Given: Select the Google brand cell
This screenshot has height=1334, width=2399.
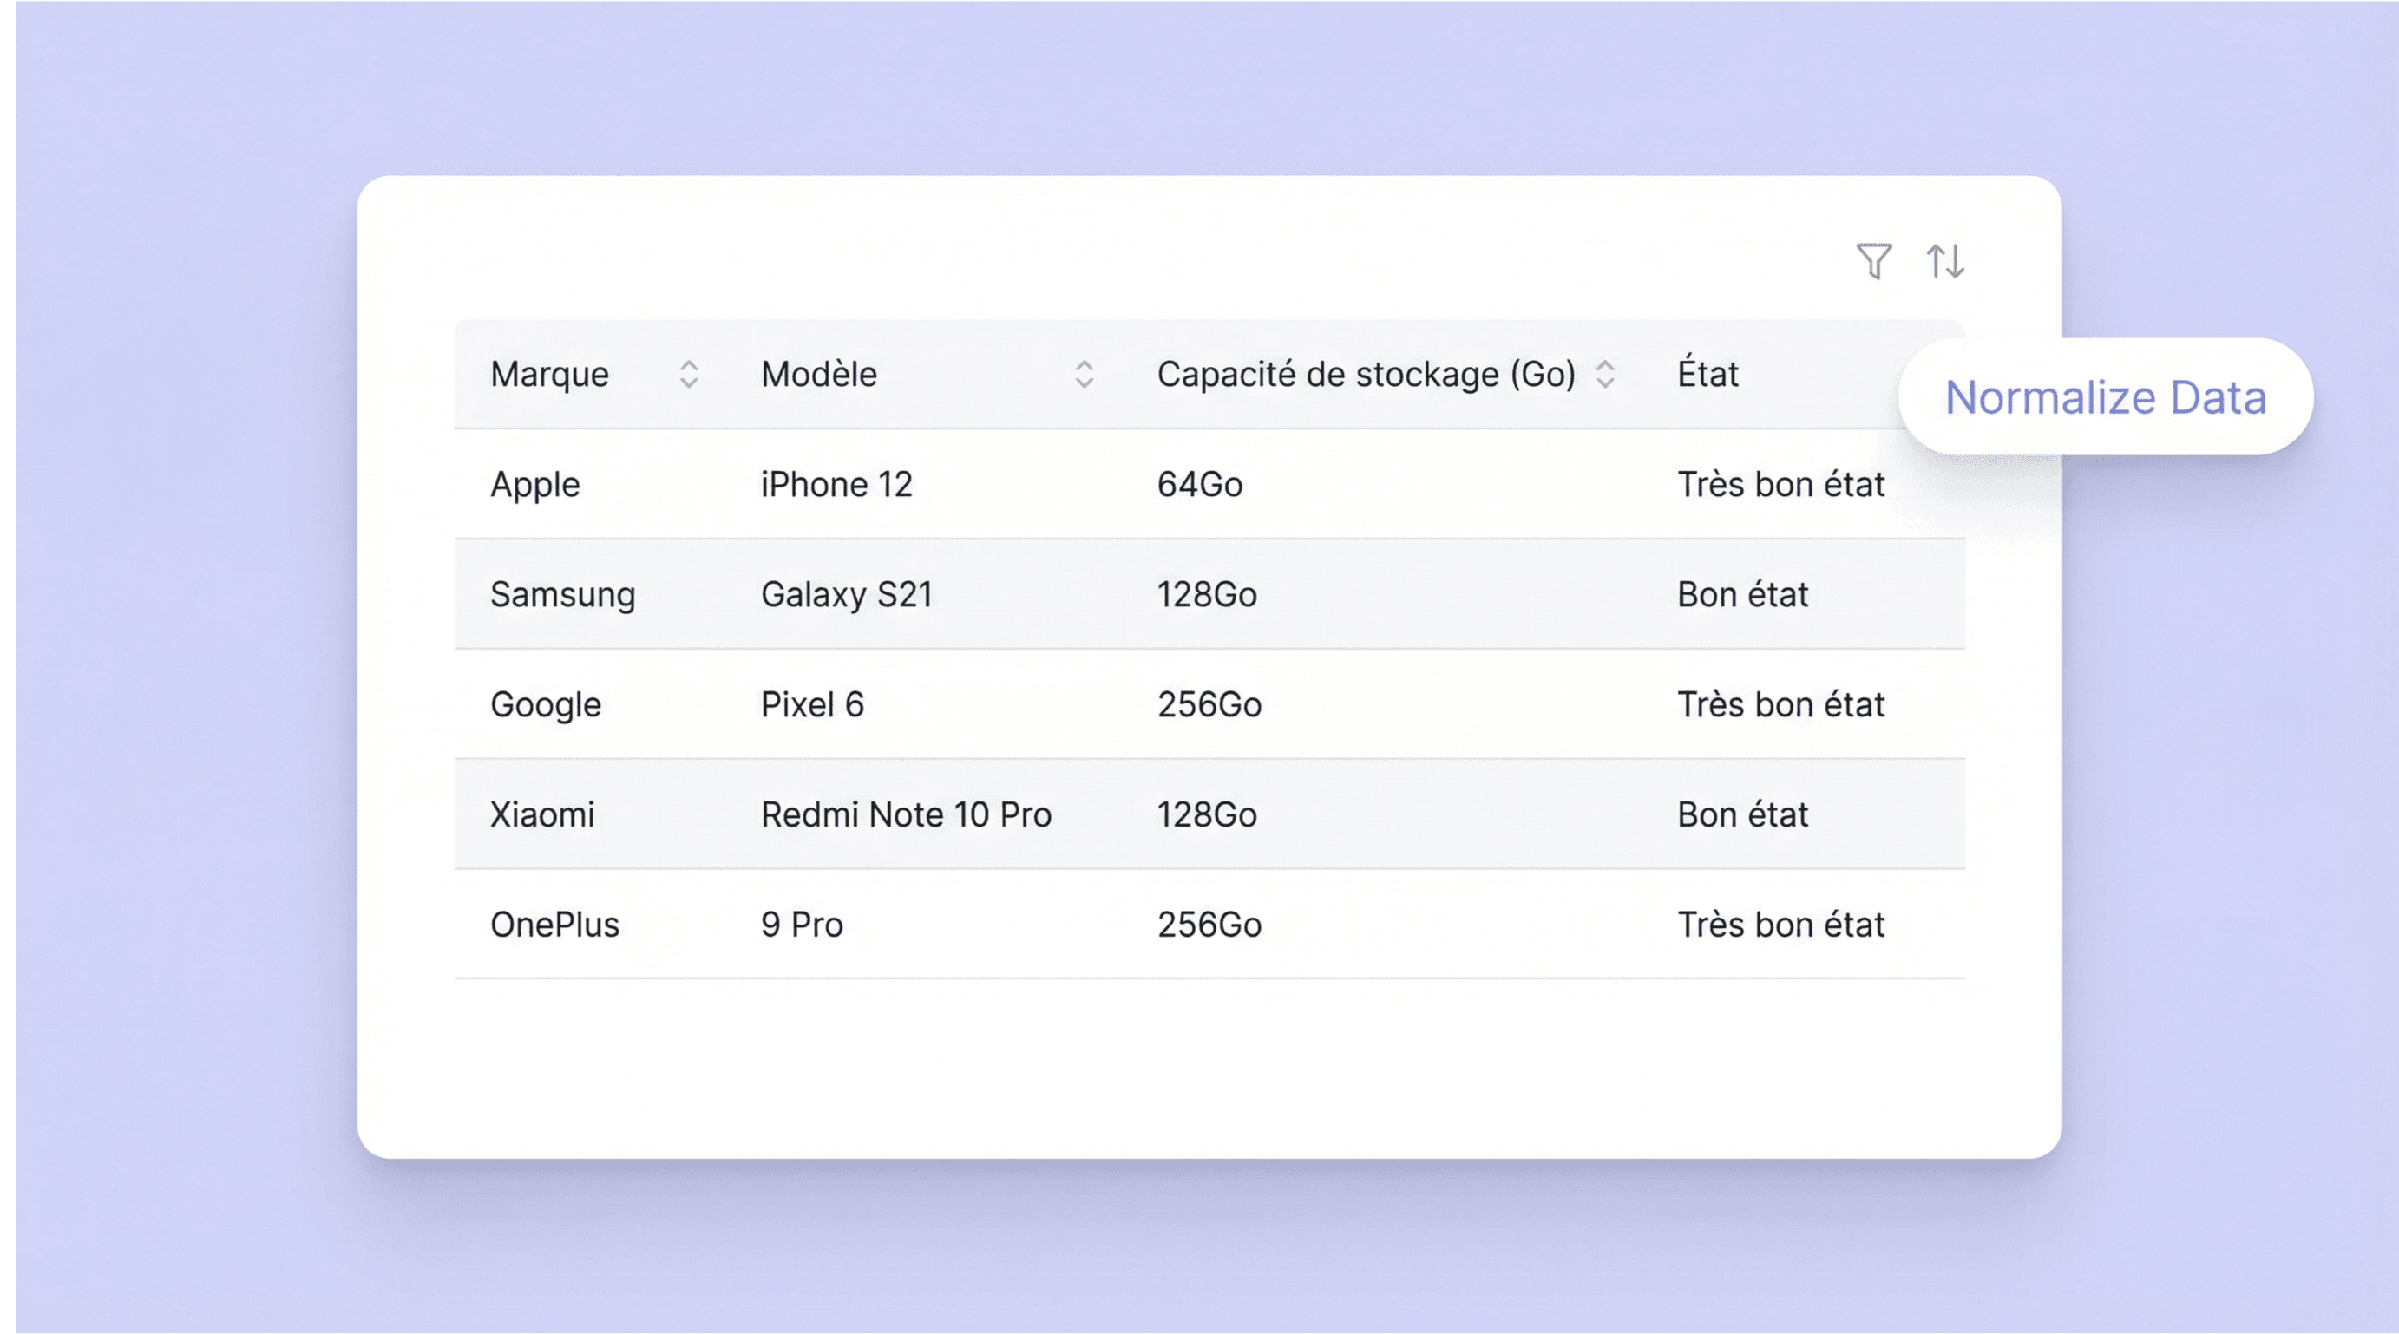Looking at the screenshot, I should pyautogui.click(x=546, y=704).
